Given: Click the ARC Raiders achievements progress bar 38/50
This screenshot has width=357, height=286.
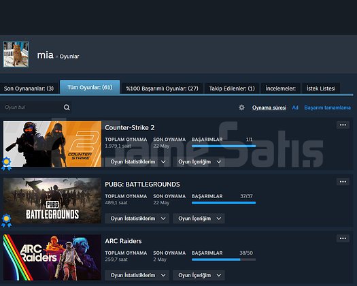Looking at the screenshot, I should tap(224, 259).
